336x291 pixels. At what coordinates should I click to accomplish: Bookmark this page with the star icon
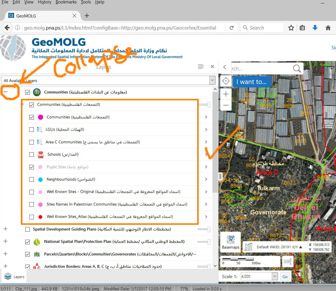291,28
